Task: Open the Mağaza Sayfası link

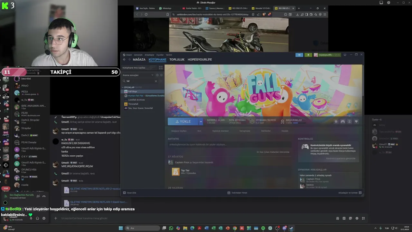Action: 179,131
